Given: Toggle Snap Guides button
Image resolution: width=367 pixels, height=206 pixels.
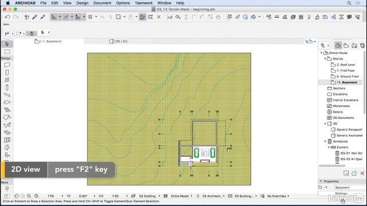Looking at the screenshot, I should [x=66, y=17].
